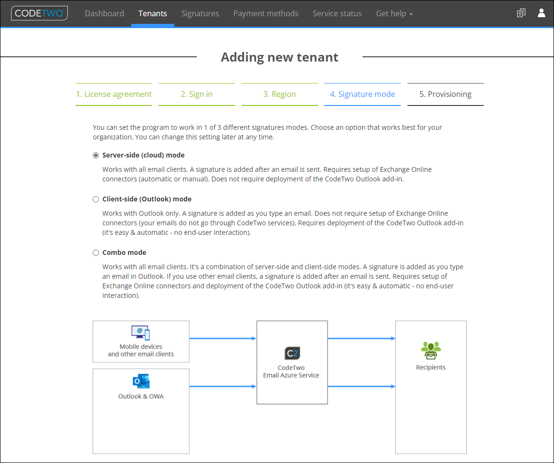The height and width of the screenshot is (463, 554).
Task: Return to the 2. Sign in step
Action: point(197,95)
